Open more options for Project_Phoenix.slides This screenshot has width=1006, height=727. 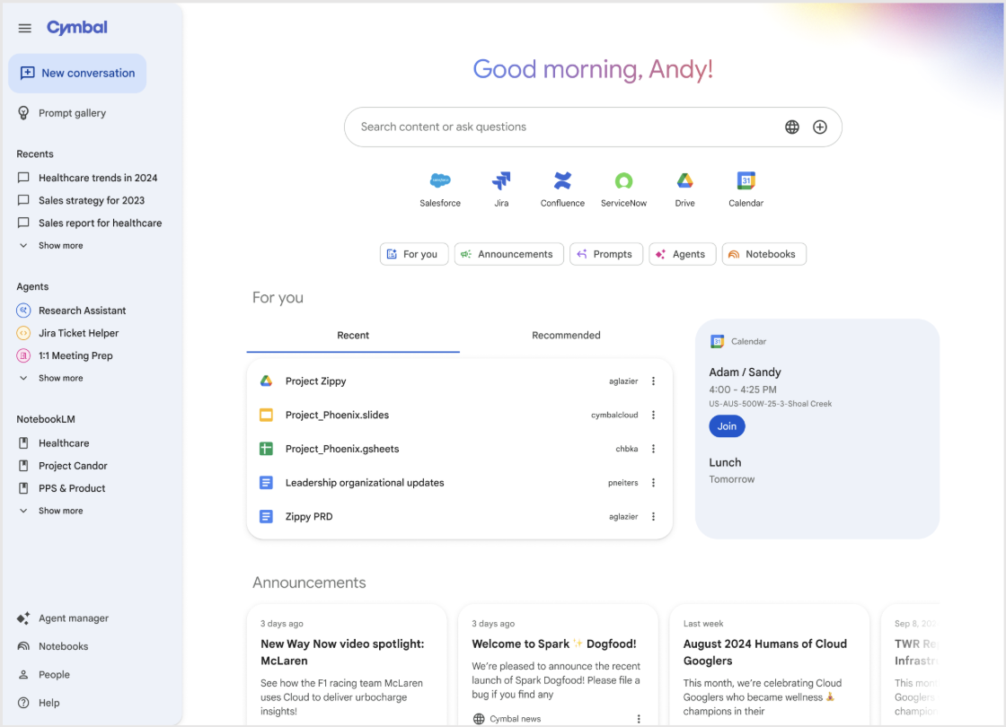click(x=653, y=415)
